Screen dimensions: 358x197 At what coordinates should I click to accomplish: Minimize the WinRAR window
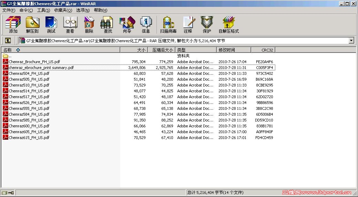(341, 3)
